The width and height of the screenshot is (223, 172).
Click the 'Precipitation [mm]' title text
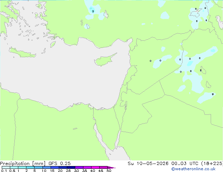click(23, 164)
